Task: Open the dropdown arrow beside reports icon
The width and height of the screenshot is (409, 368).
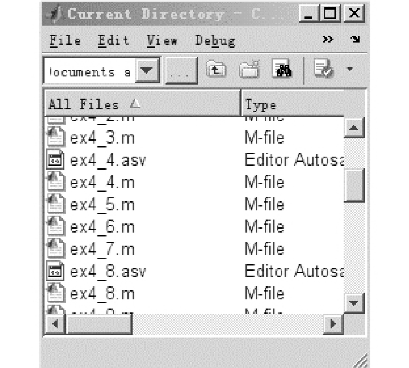Action: coord(350,70)
